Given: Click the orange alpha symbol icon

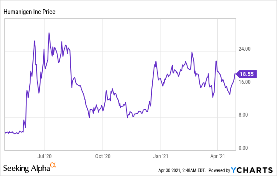Looking at the screenshot, I should coord(53,166).
